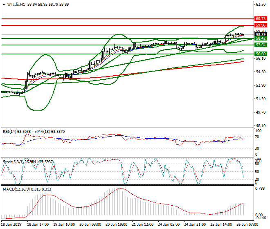Select the 56.10 price scale value
Viewport: 270px width, 229px height.
pyautogui.click(x=261, y=58)
